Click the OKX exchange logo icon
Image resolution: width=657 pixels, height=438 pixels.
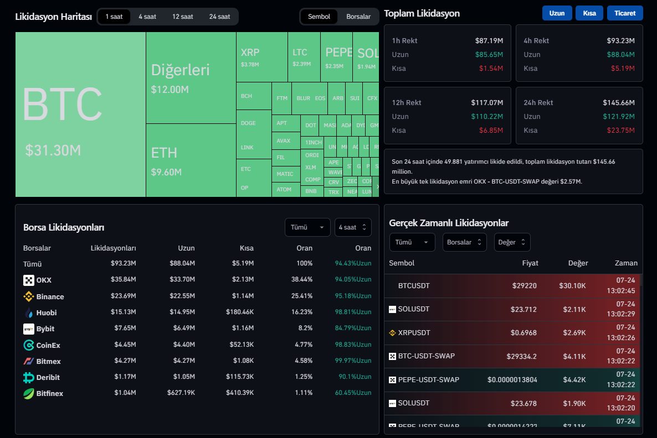click(x=29, y=280)
